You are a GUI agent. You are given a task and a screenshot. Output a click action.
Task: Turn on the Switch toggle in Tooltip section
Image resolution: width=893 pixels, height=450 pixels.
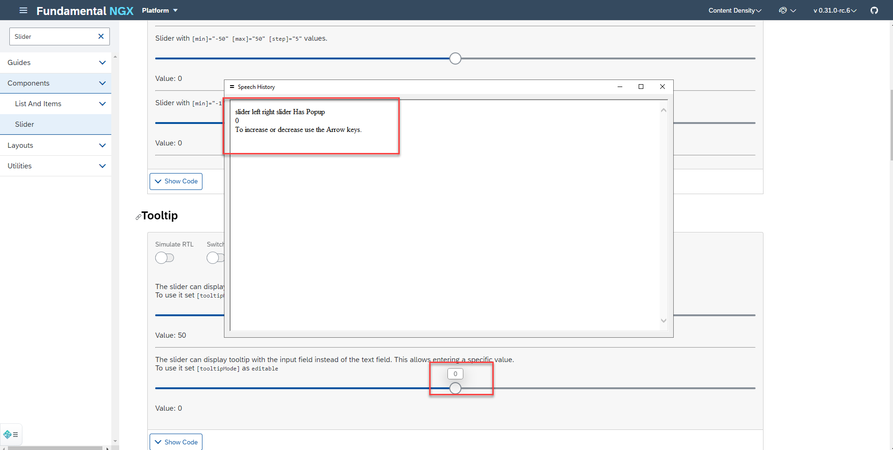pos(215,257)
